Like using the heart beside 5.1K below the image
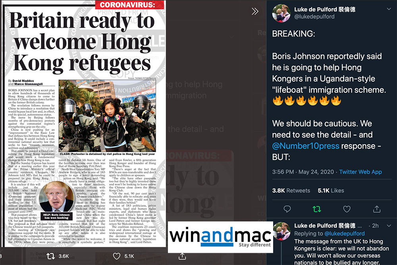Viewport: 397px width, 265px height. click(x=116, y=256)
